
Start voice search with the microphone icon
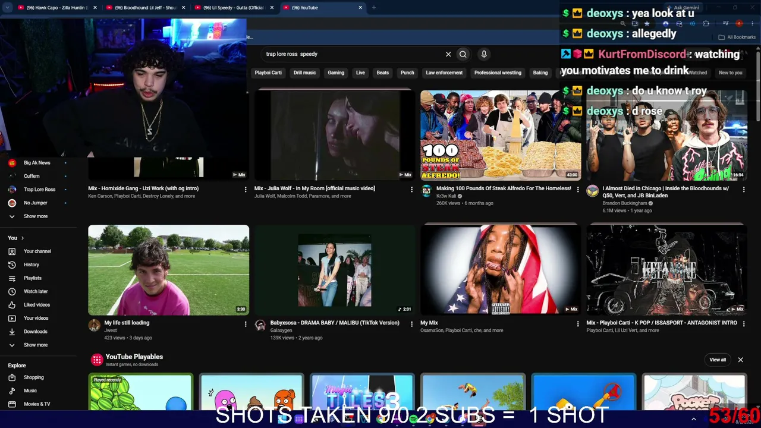(484, 54)
